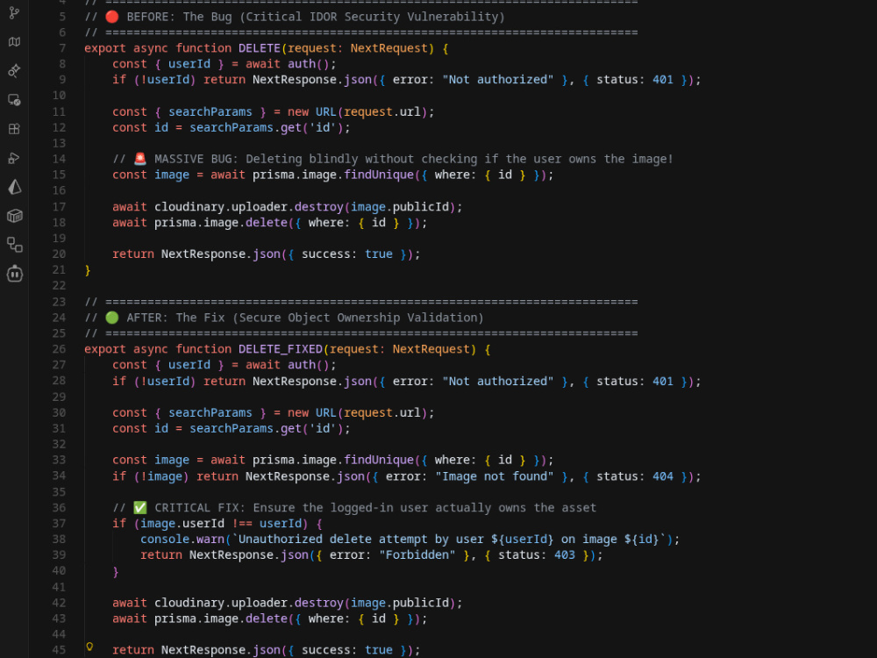Click auth() call on line 27

coord(308,365)
